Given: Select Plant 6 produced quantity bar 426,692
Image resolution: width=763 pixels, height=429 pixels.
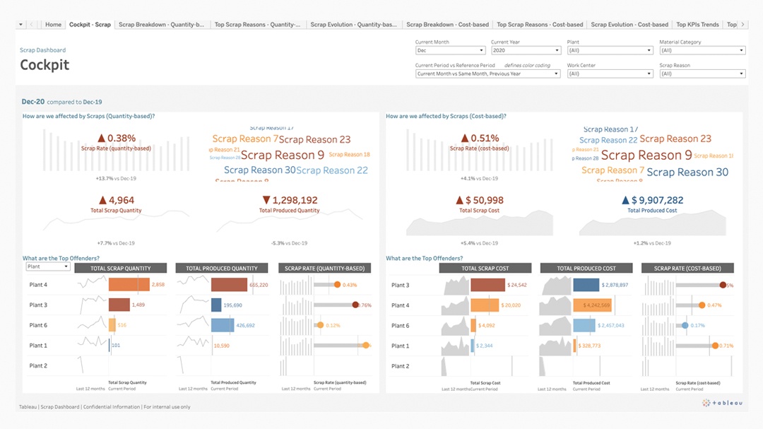Looking at the screenshot, I should 223,325.
